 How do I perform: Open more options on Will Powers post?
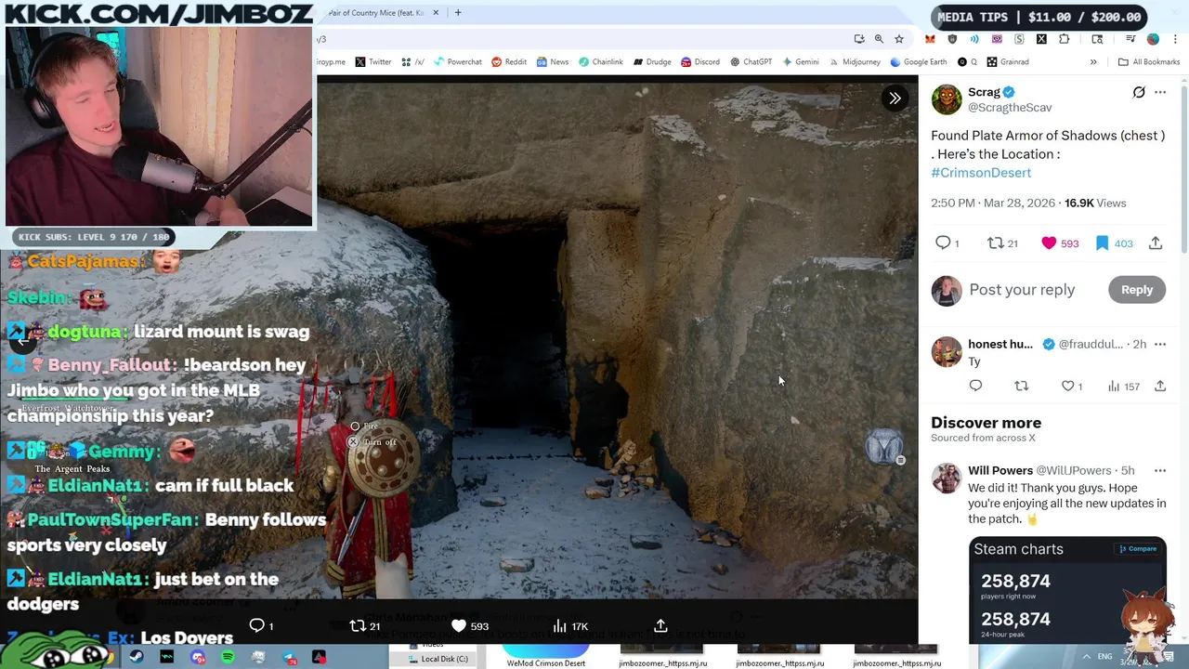(x=1160, y=470)
